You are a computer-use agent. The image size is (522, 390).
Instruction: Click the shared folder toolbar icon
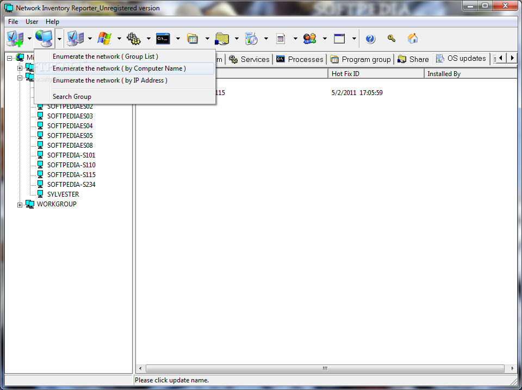tap(222, 39)
